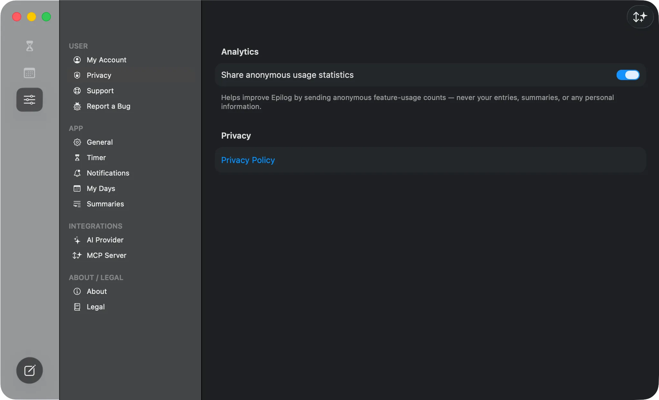Go to AI Provider integration
The width and height of the screenshot is (659, 400).
click(131, 240)
